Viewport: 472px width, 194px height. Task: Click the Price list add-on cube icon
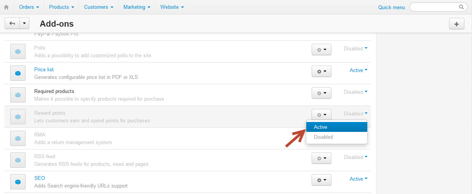click(18, 73)
